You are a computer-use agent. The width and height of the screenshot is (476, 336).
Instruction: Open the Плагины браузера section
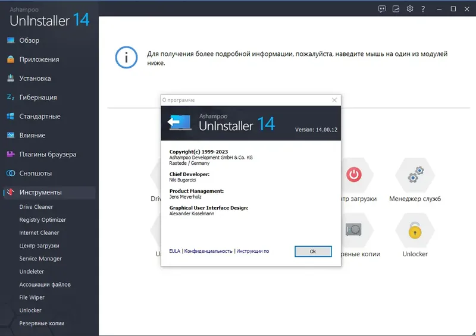[48, 154]
